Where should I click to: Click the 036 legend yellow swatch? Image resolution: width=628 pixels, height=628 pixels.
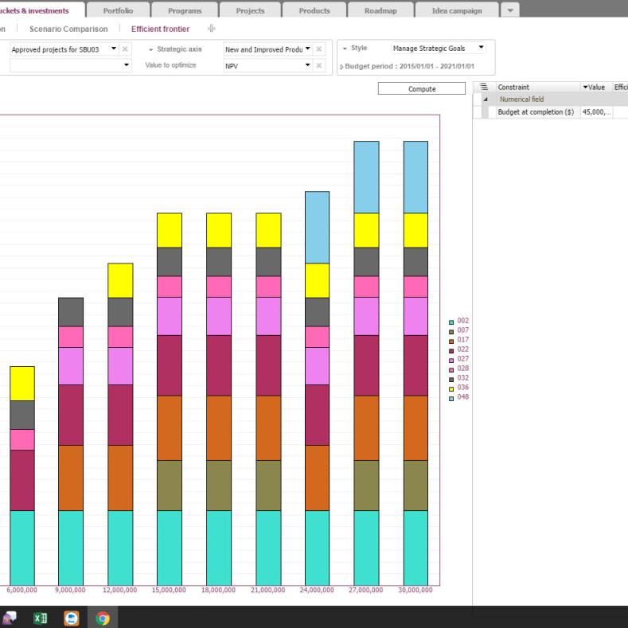click(451, 389)
